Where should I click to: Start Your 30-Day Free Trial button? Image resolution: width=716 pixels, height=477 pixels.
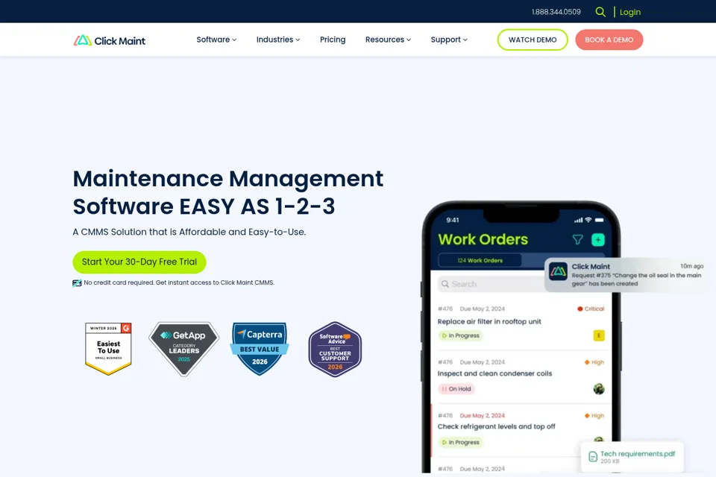[139, 262]
